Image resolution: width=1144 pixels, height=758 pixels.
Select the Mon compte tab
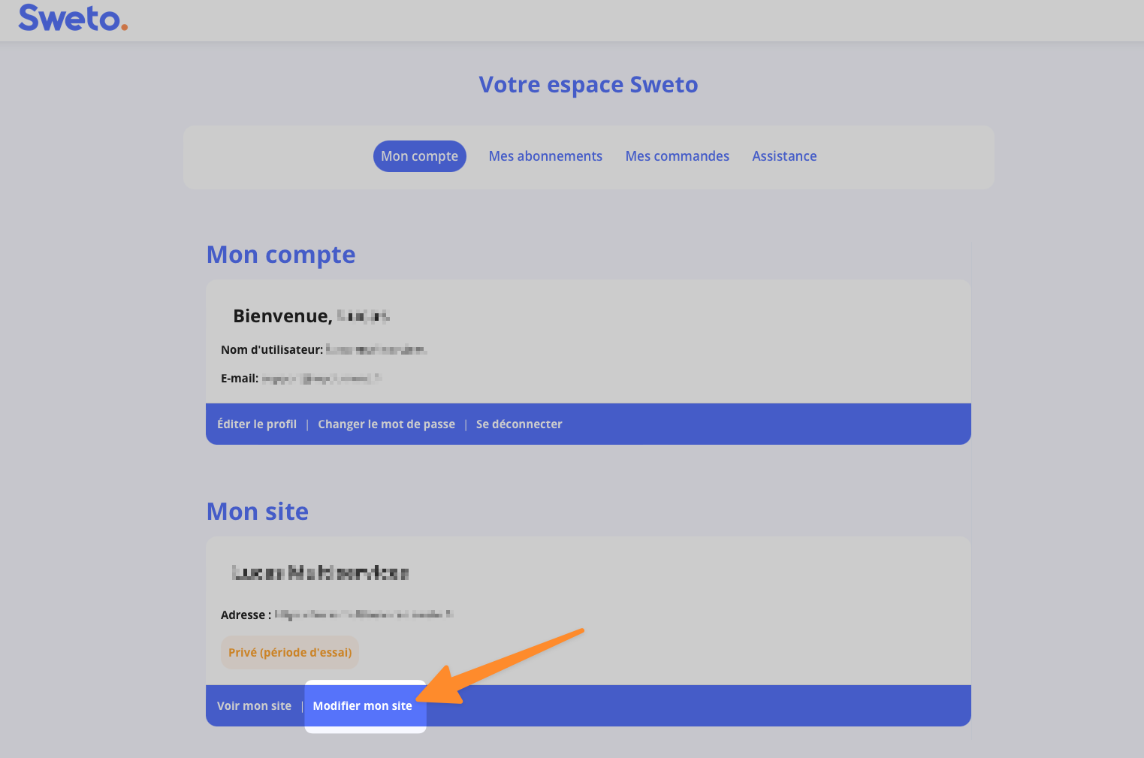pyautogui.click(x=419, y=156)
